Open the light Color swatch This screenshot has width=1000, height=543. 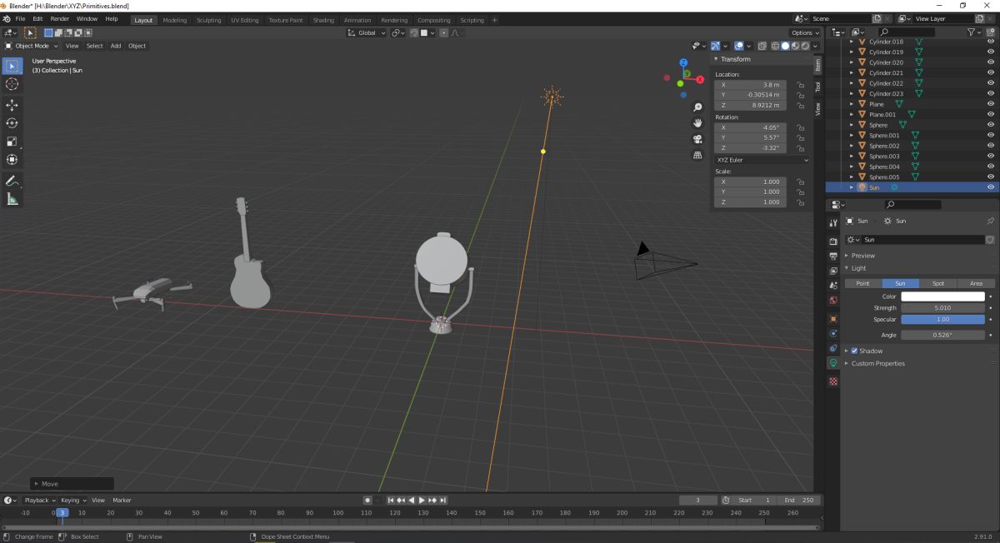(942, 296)
